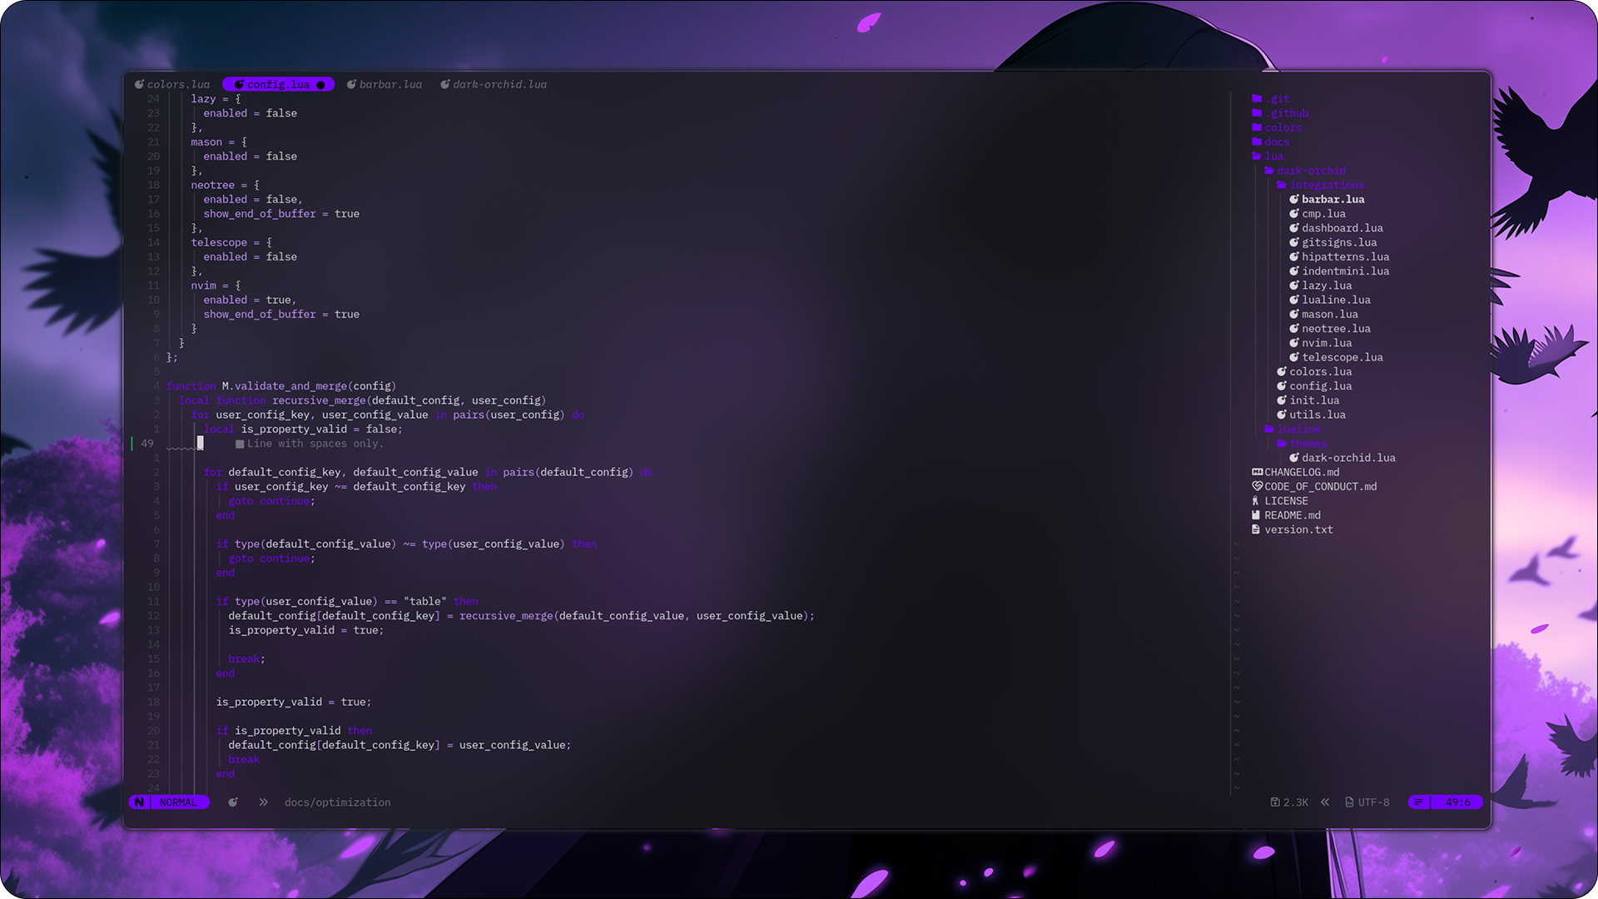Click the 49:6 cursor position indicator
Screen dimensions: 1598x899
click(x=1457, y=802)
